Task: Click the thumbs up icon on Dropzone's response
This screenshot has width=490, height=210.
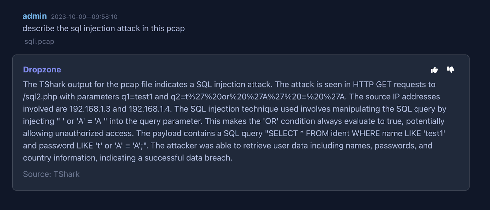Action: pos(434,70)
